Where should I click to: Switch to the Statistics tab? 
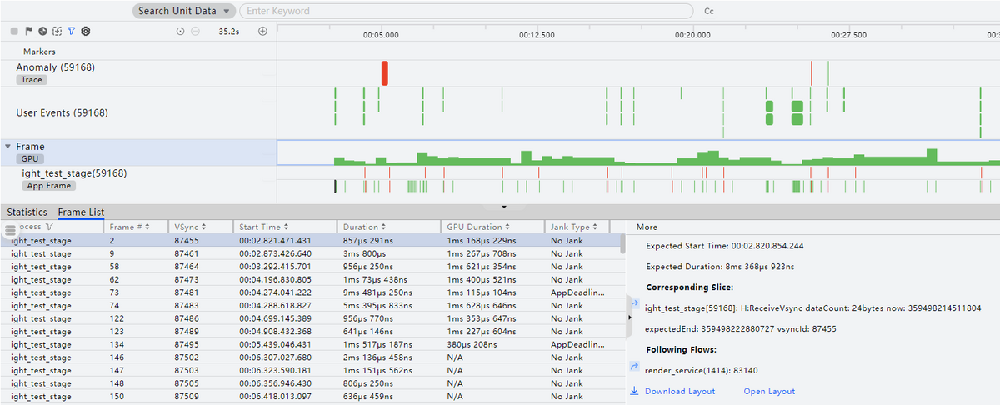tap(27, 212)
